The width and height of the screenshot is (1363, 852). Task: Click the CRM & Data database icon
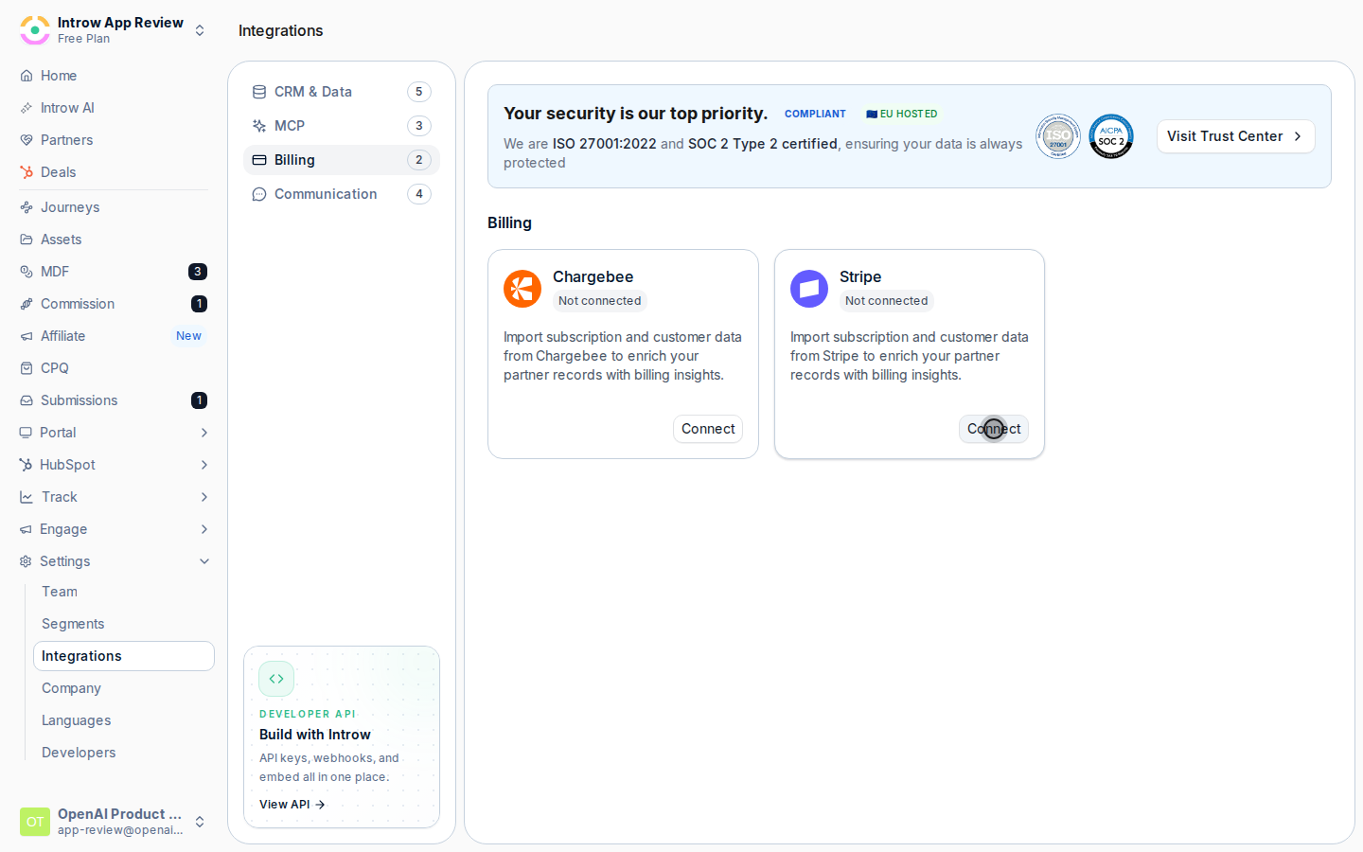259,92
